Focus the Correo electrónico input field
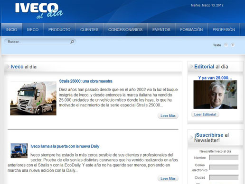245x184 pixels. 224,167
